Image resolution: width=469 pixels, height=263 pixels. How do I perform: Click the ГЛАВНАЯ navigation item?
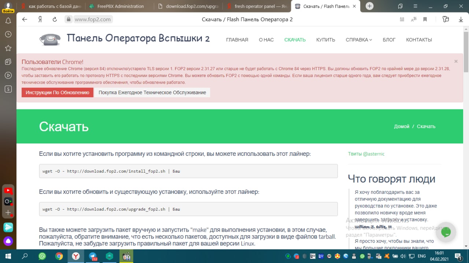pos(237,40)
